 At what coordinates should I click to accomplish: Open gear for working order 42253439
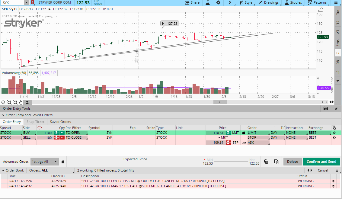pos(333,181)
